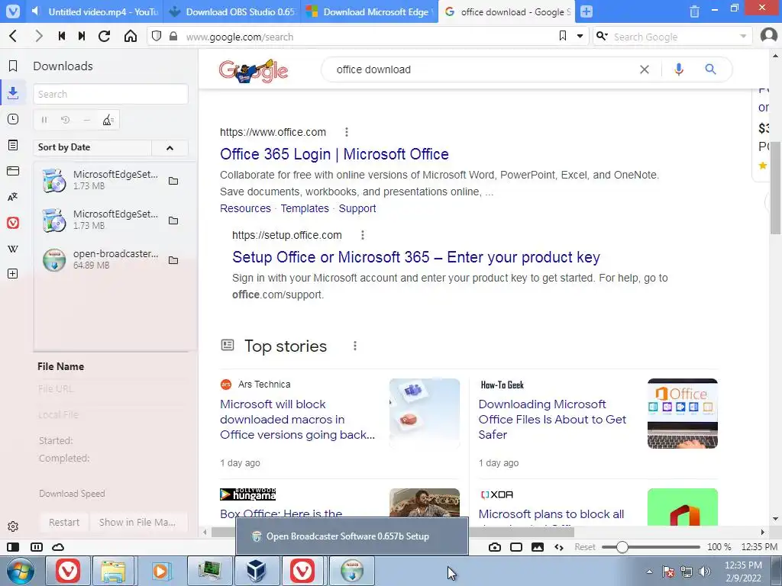This screenshot has width=782, height=586.
Task: Open the Notes panel
Action: [x=13, y=145]
